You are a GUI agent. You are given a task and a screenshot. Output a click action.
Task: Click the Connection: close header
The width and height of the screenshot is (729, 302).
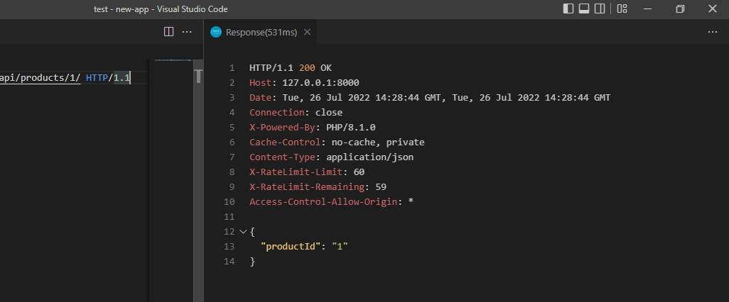296,113
